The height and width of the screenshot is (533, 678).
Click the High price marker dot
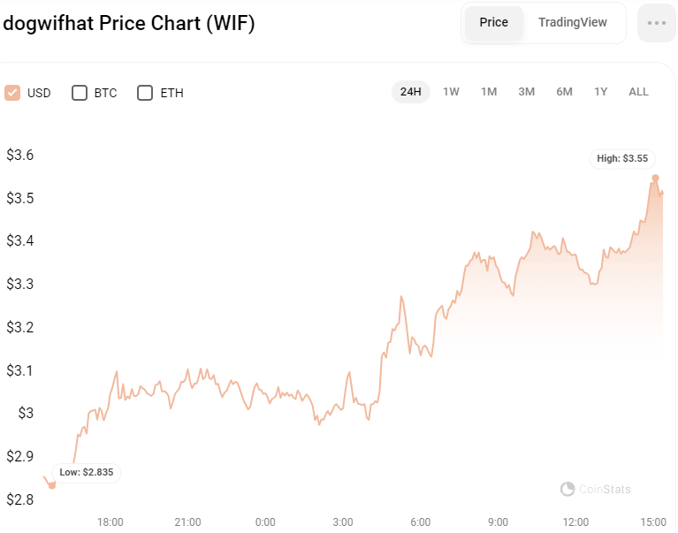(x=655, y=178)
